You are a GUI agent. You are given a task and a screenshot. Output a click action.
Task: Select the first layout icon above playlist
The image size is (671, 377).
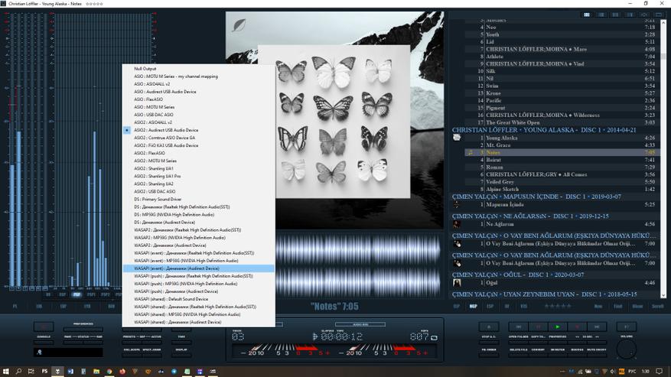click(x=587, y=15)
